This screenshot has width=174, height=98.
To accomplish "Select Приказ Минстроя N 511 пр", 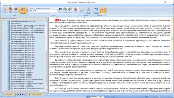I will pyautogui.click(x=23, y=50).
